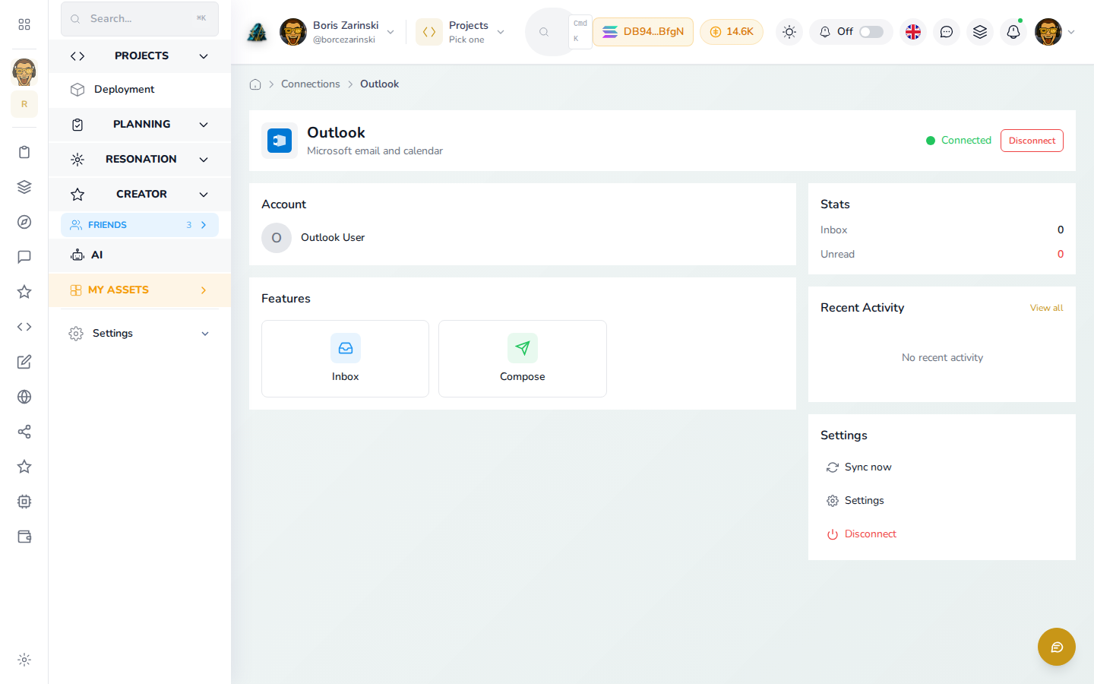Open the FRIENDS sidebar item

140,225
